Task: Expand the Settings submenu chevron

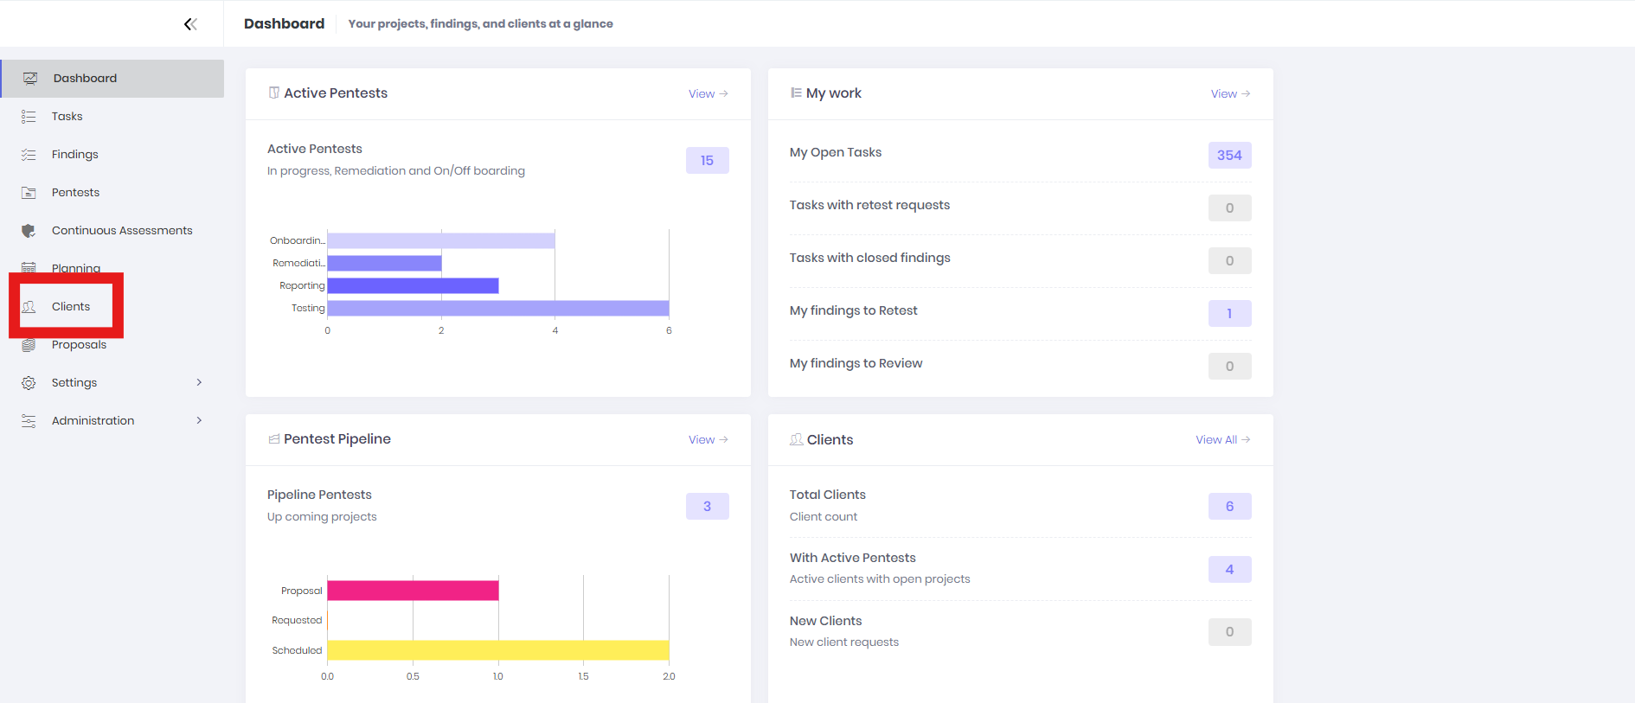Action: coord(199,382)
